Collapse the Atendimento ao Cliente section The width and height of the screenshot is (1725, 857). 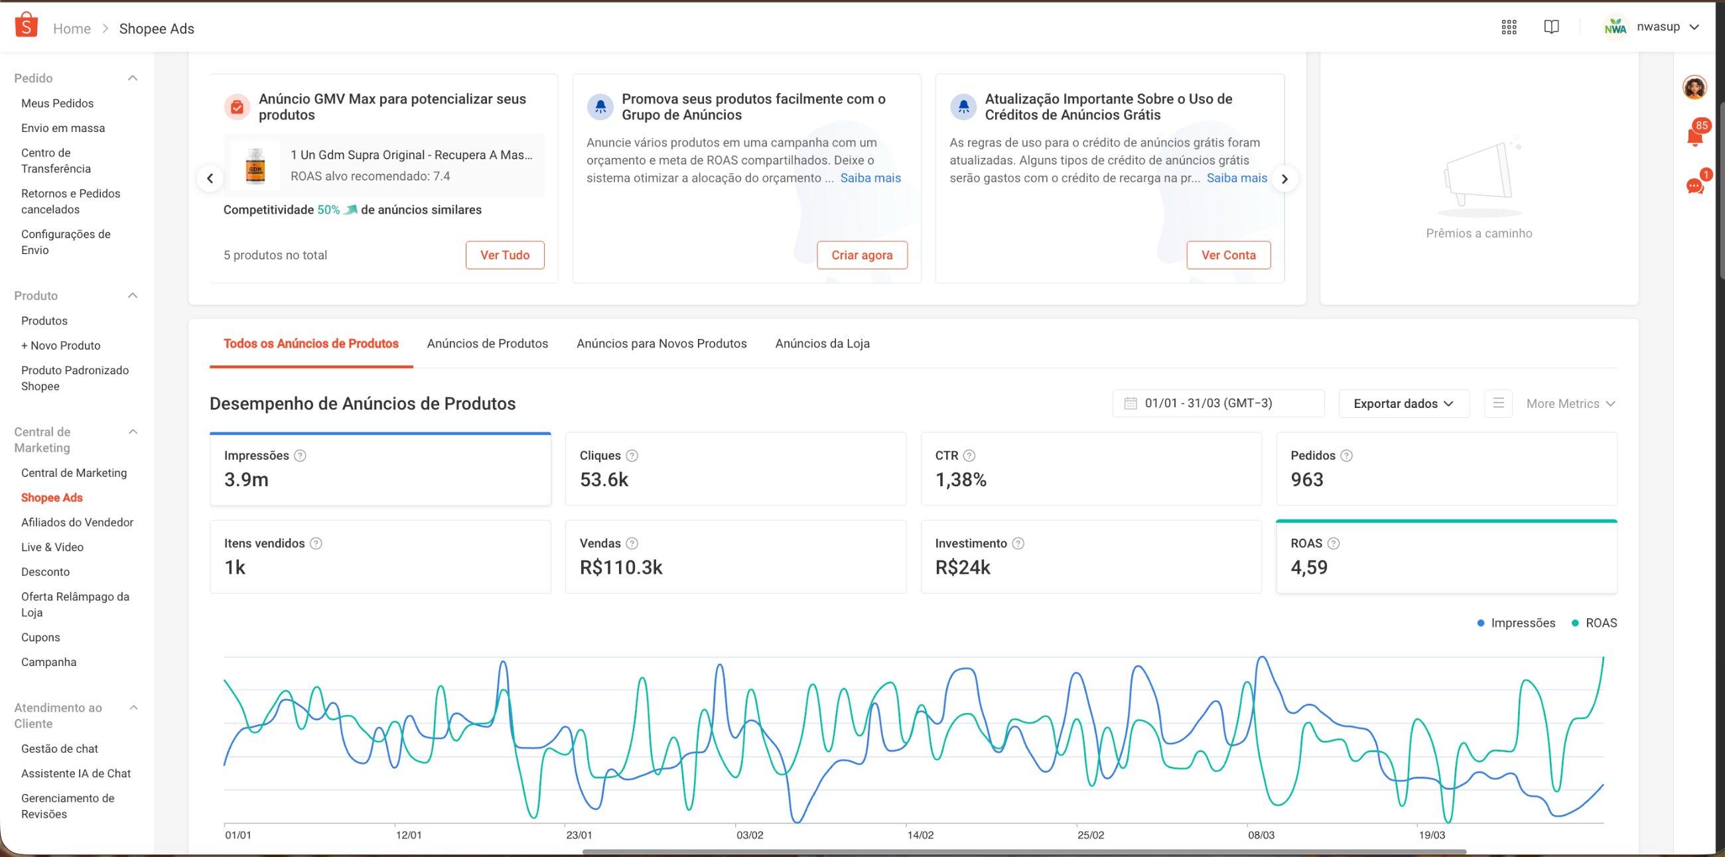point(133,708)
